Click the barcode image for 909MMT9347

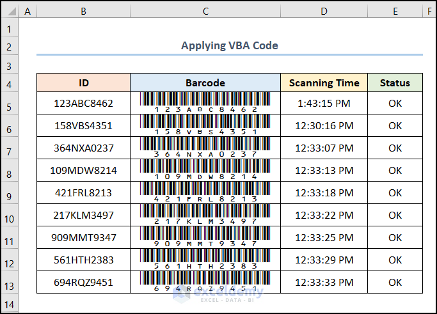pyautogui.click(x=205, y=237)
